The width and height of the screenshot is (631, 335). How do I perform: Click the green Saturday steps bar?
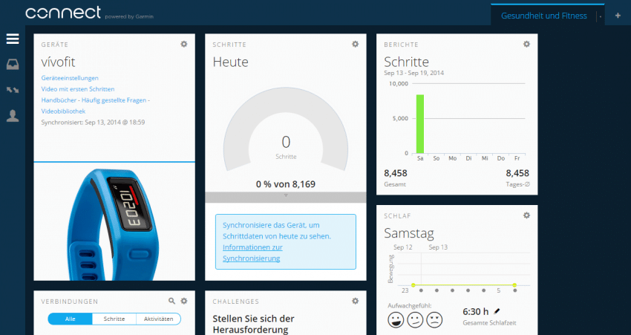point(420,124)
